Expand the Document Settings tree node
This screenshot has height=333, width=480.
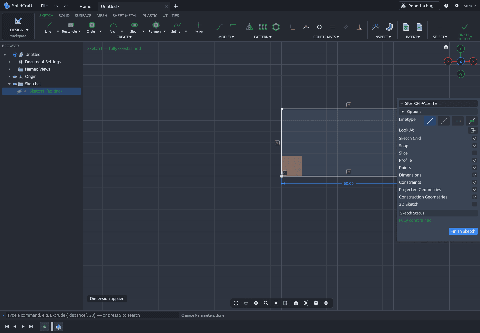pyautogui.click(x=9, y=62)
